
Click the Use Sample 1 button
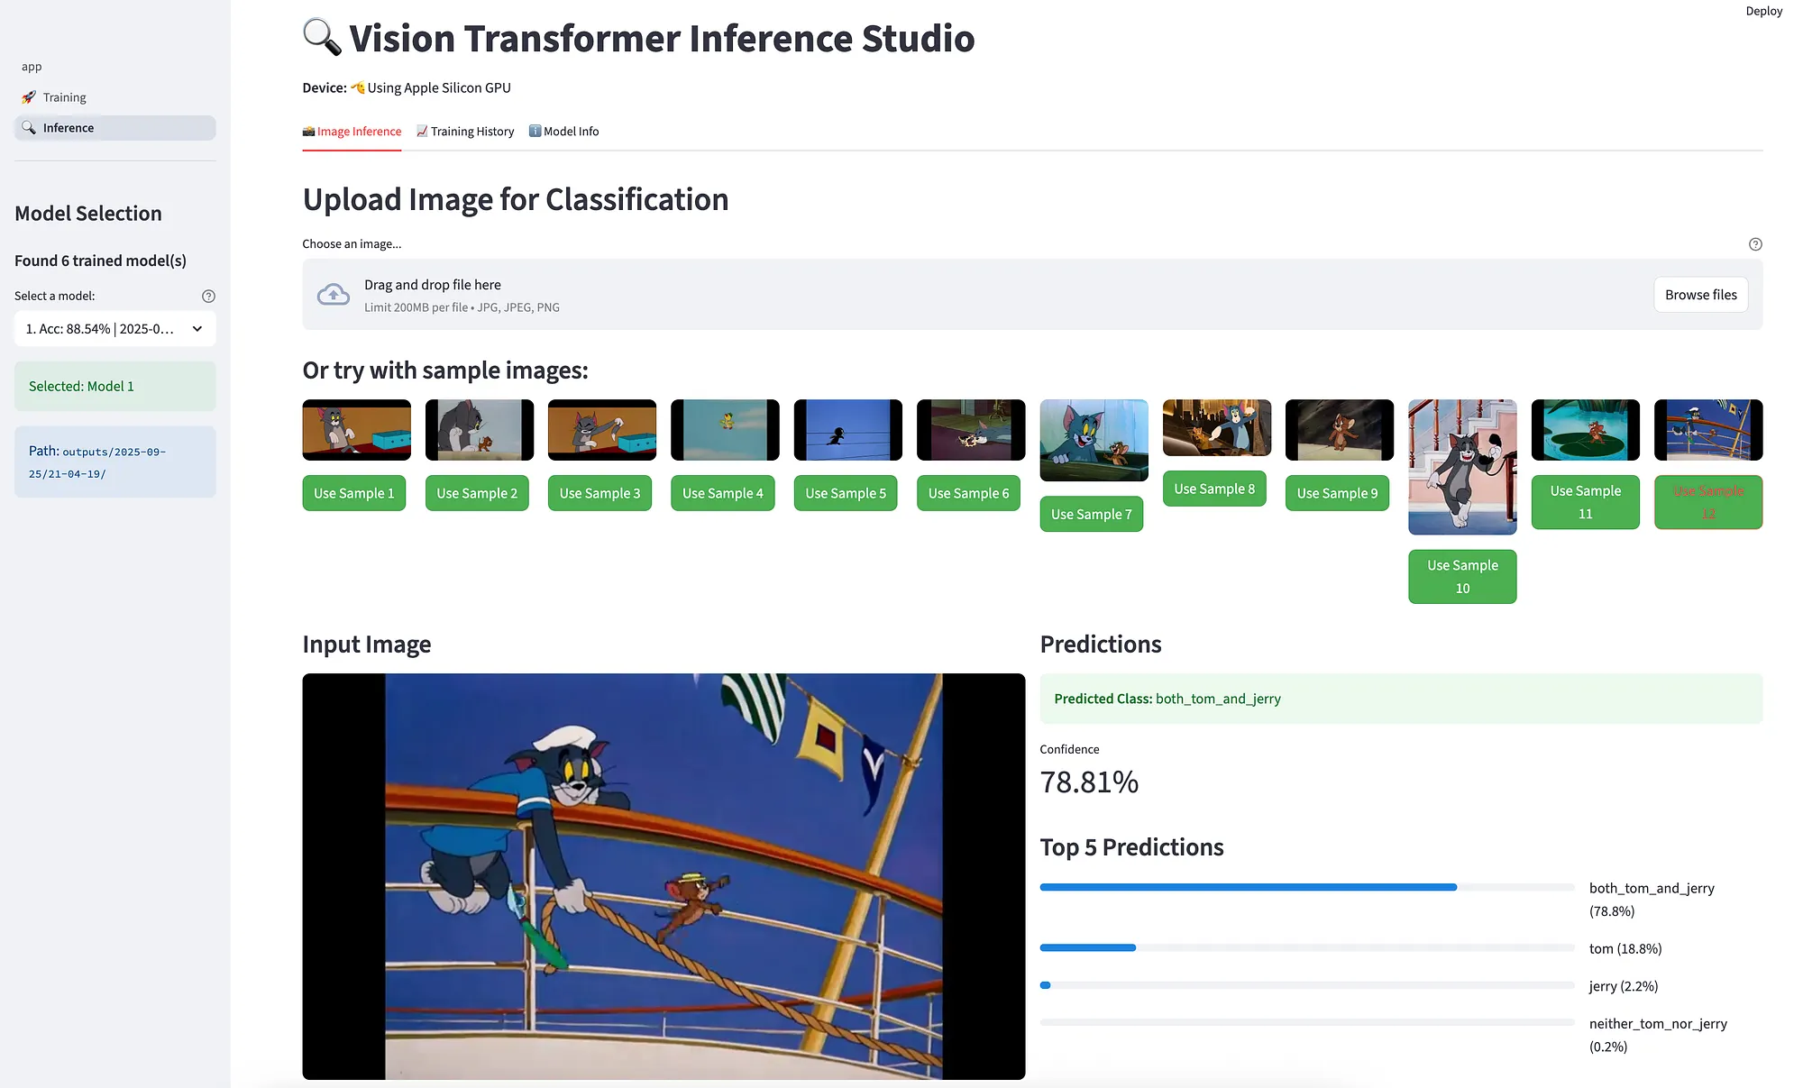[x=353, y=493]
